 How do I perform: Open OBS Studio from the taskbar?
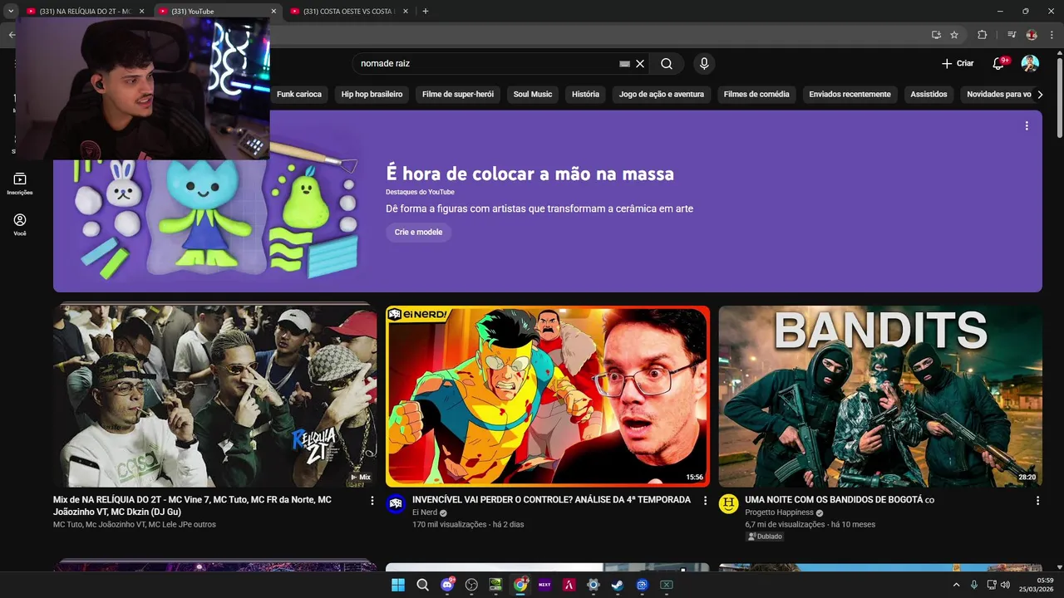[x=471, y=585]
